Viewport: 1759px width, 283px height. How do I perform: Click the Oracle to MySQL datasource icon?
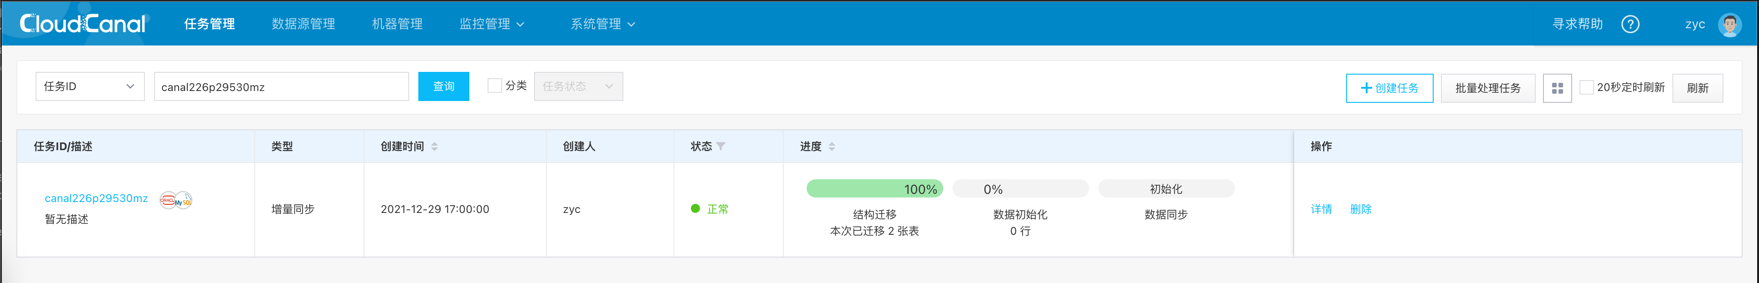(x=175, y=200)
